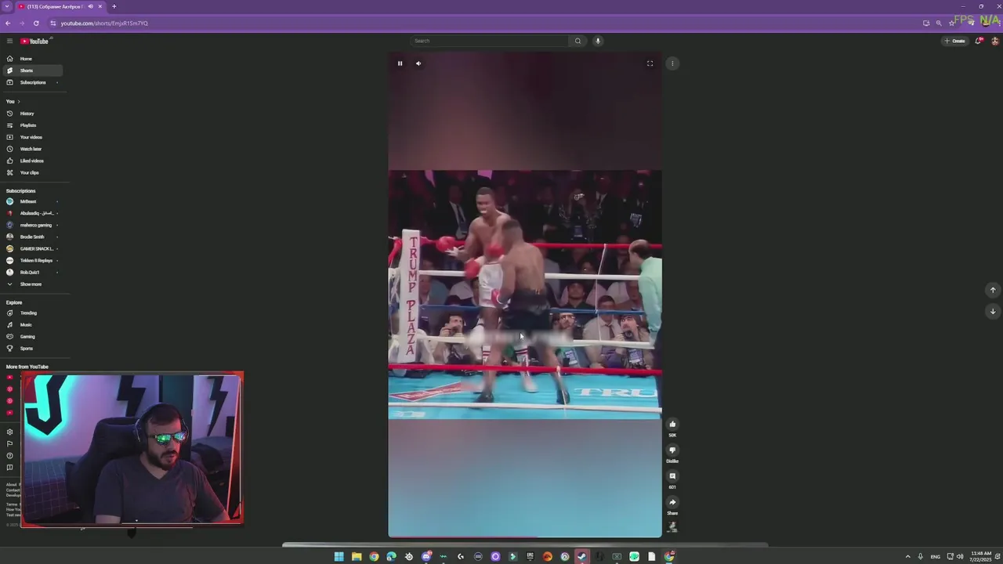Open Gaming under Explore
This screenshot has height=564, width=1003.
click(x=31, y=336)
